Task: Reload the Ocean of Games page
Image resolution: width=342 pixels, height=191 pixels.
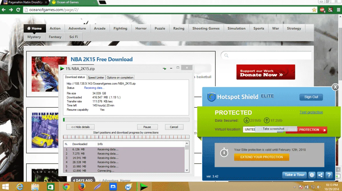Action: click(x=18, y=10)
